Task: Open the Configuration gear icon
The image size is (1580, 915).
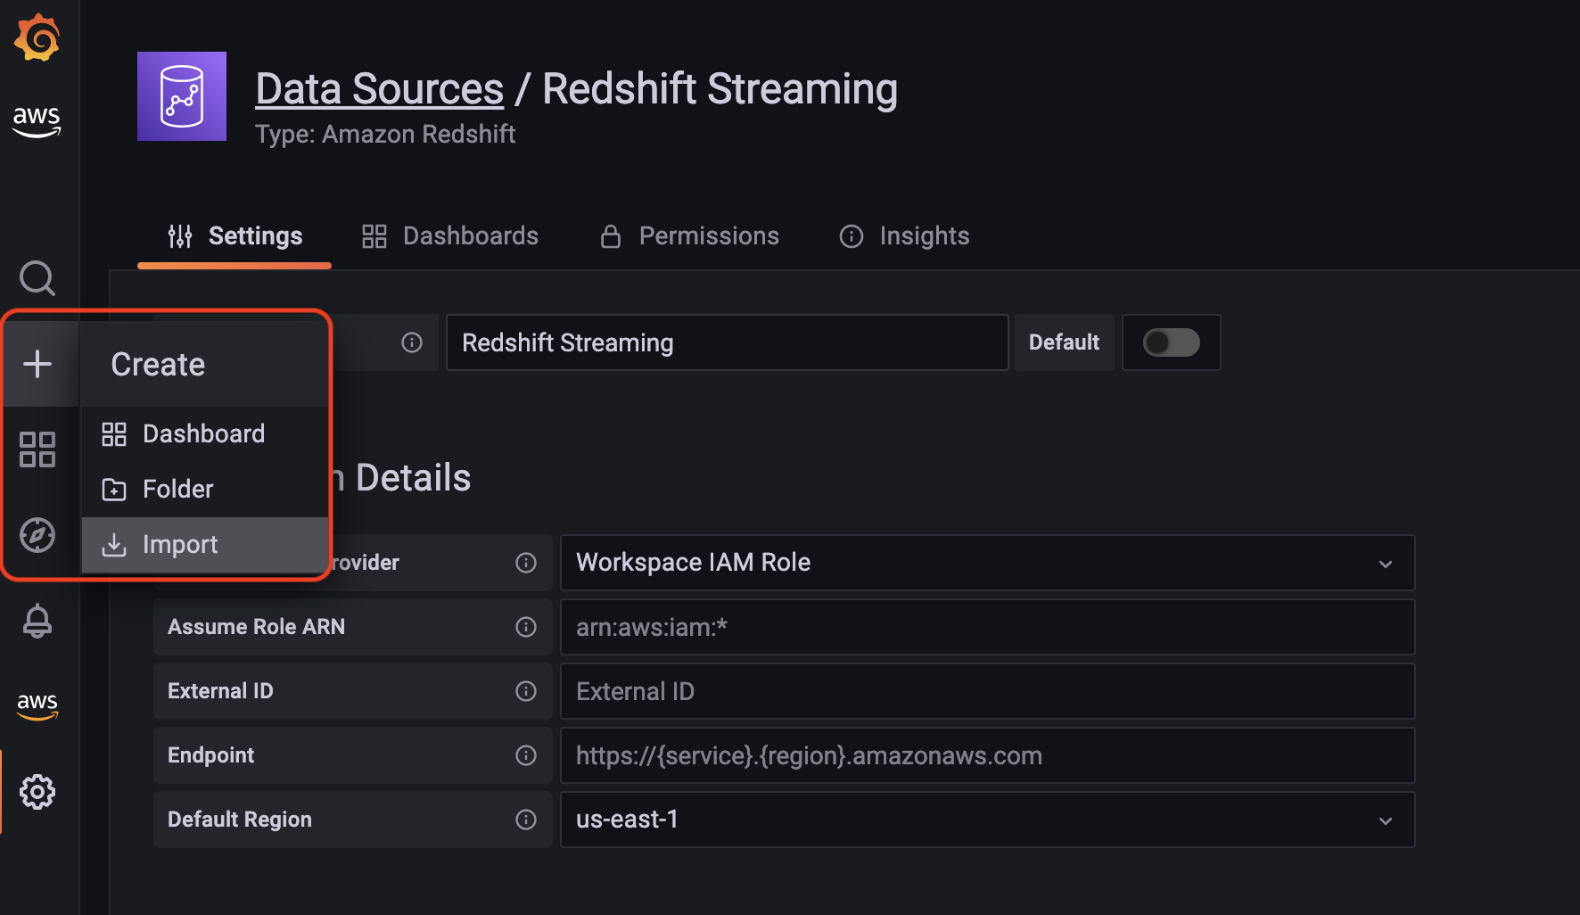Action: coord(37,792)
